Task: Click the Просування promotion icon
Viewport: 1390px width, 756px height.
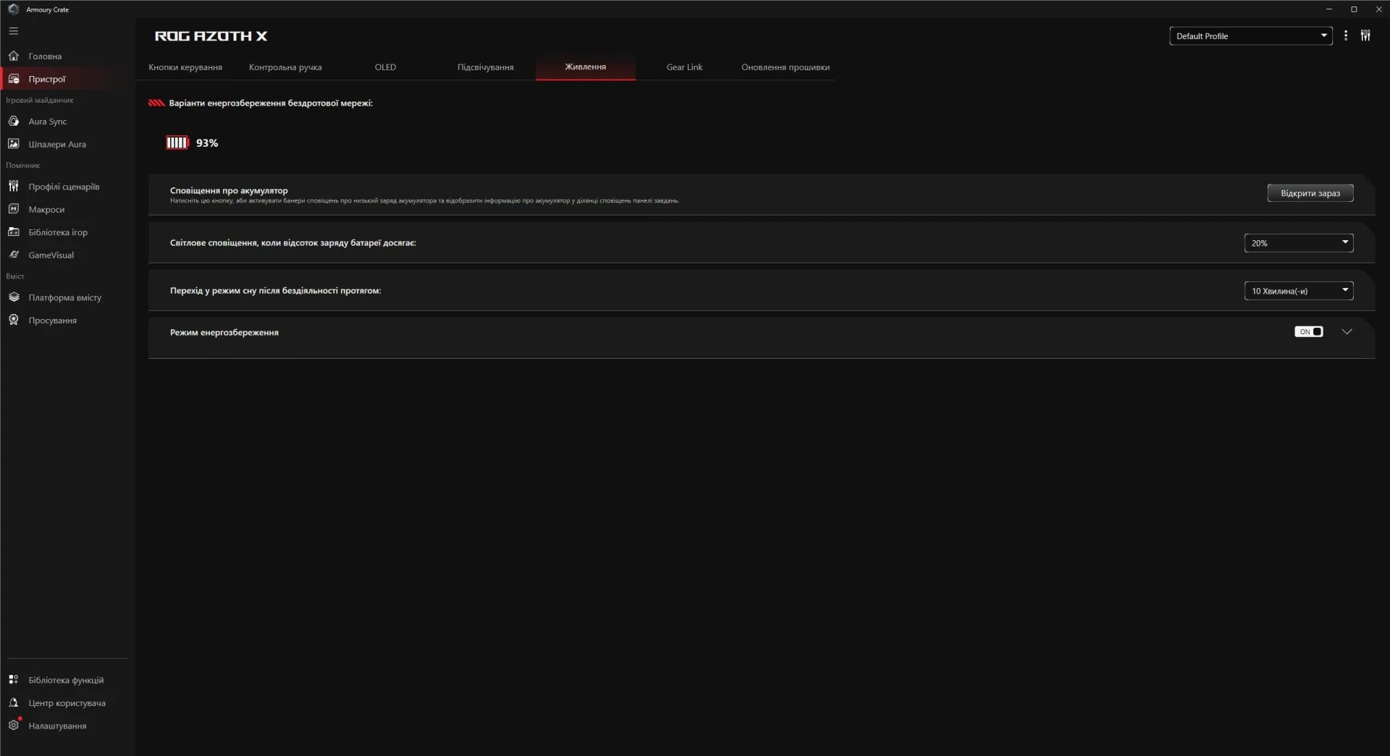Action: 14,320
